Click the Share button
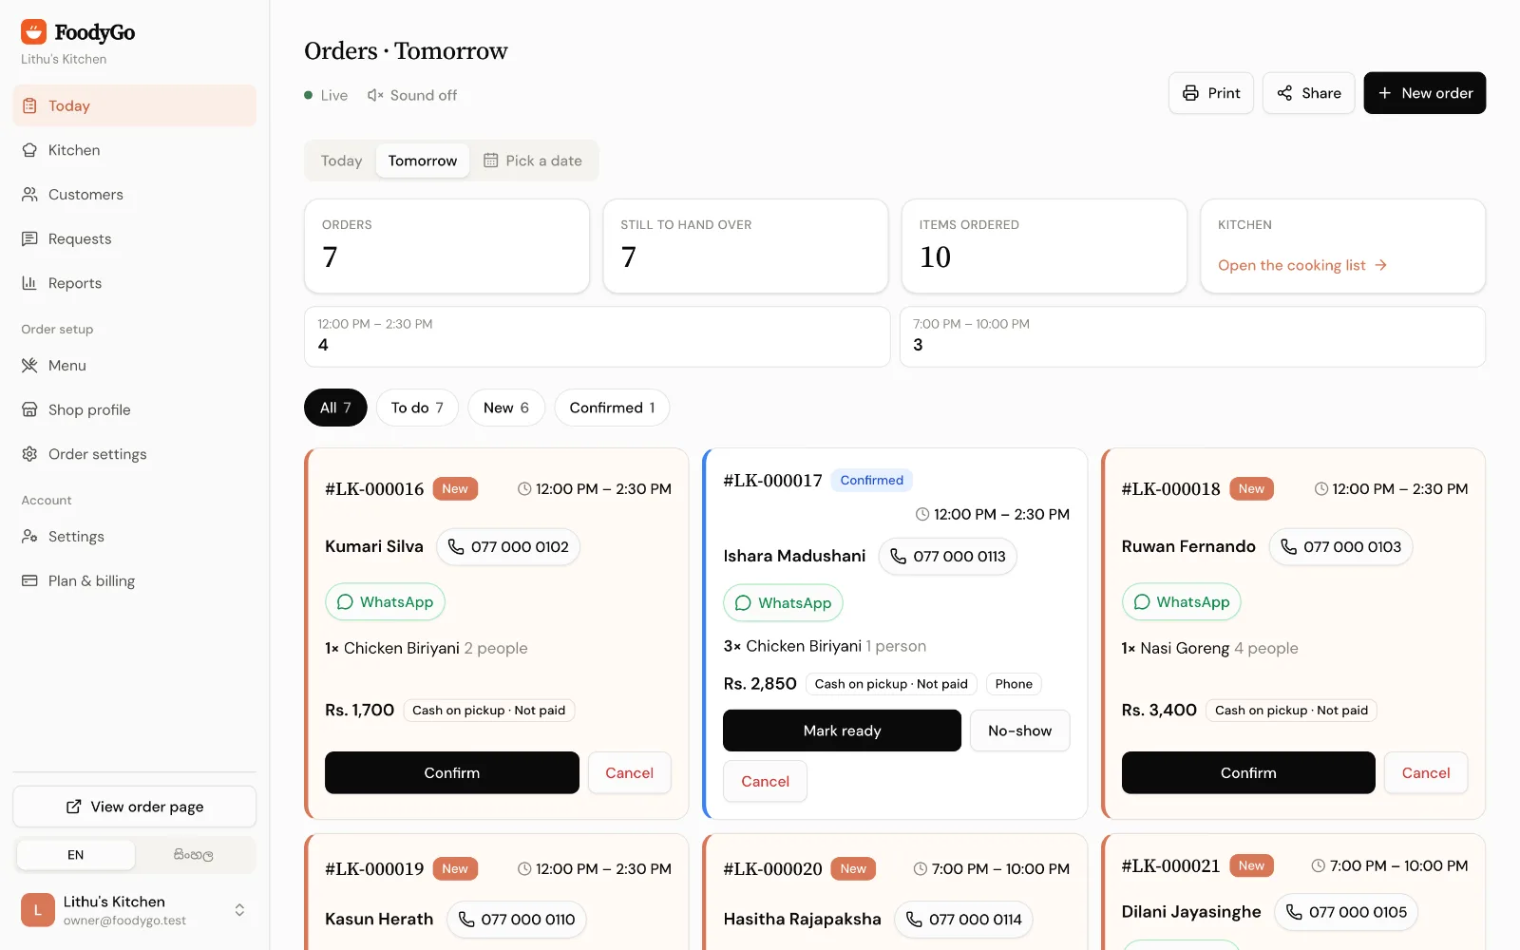This screenshot has height=950, width=1520. point(1308,93)
